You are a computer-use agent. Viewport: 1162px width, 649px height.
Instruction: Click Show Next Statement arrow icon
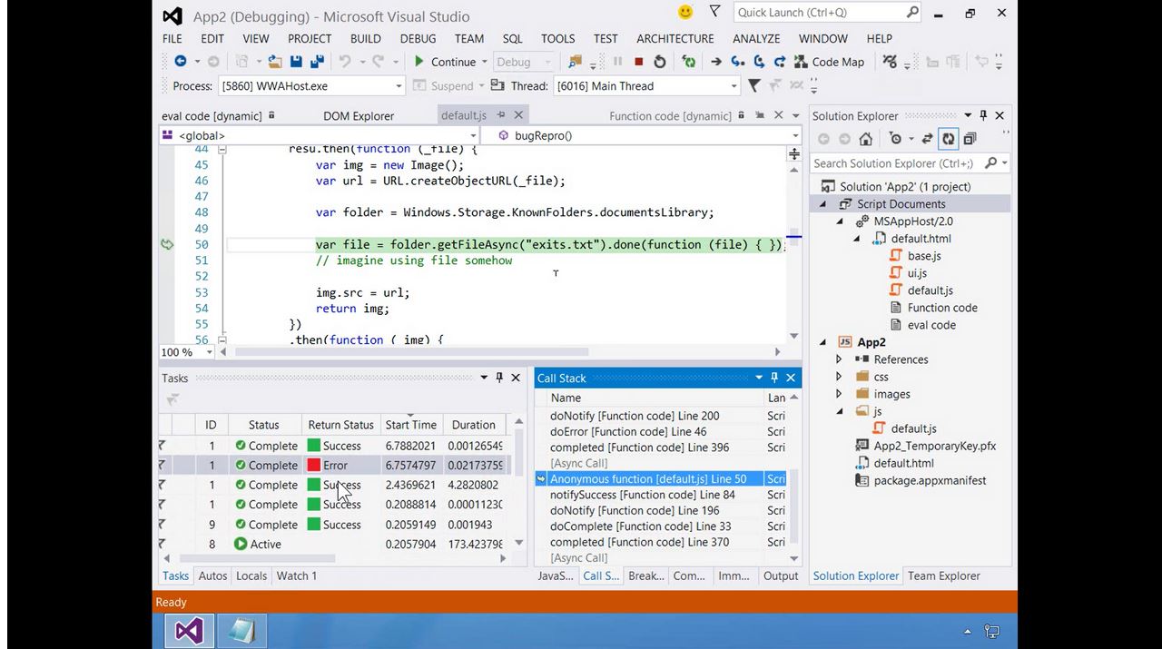pyautogui.click(x=716, y=62)
